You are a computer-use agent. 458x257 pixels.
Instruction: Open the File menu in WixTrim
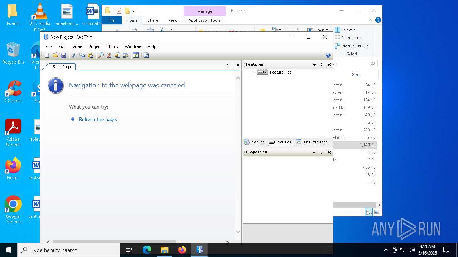point(49,47)
